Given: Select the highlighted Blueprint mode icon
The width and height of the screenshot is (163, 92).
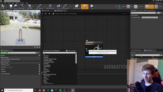Looking at the screenshot, I should click(x=147, y=7).
